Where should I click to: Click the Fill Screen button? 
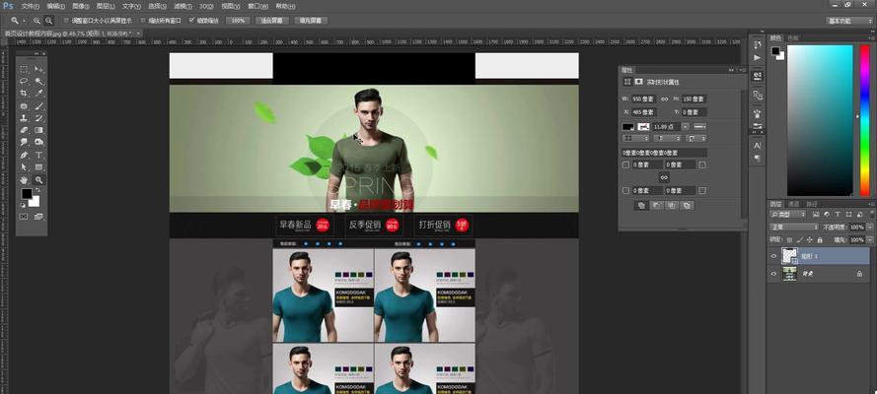click(311, 21)
